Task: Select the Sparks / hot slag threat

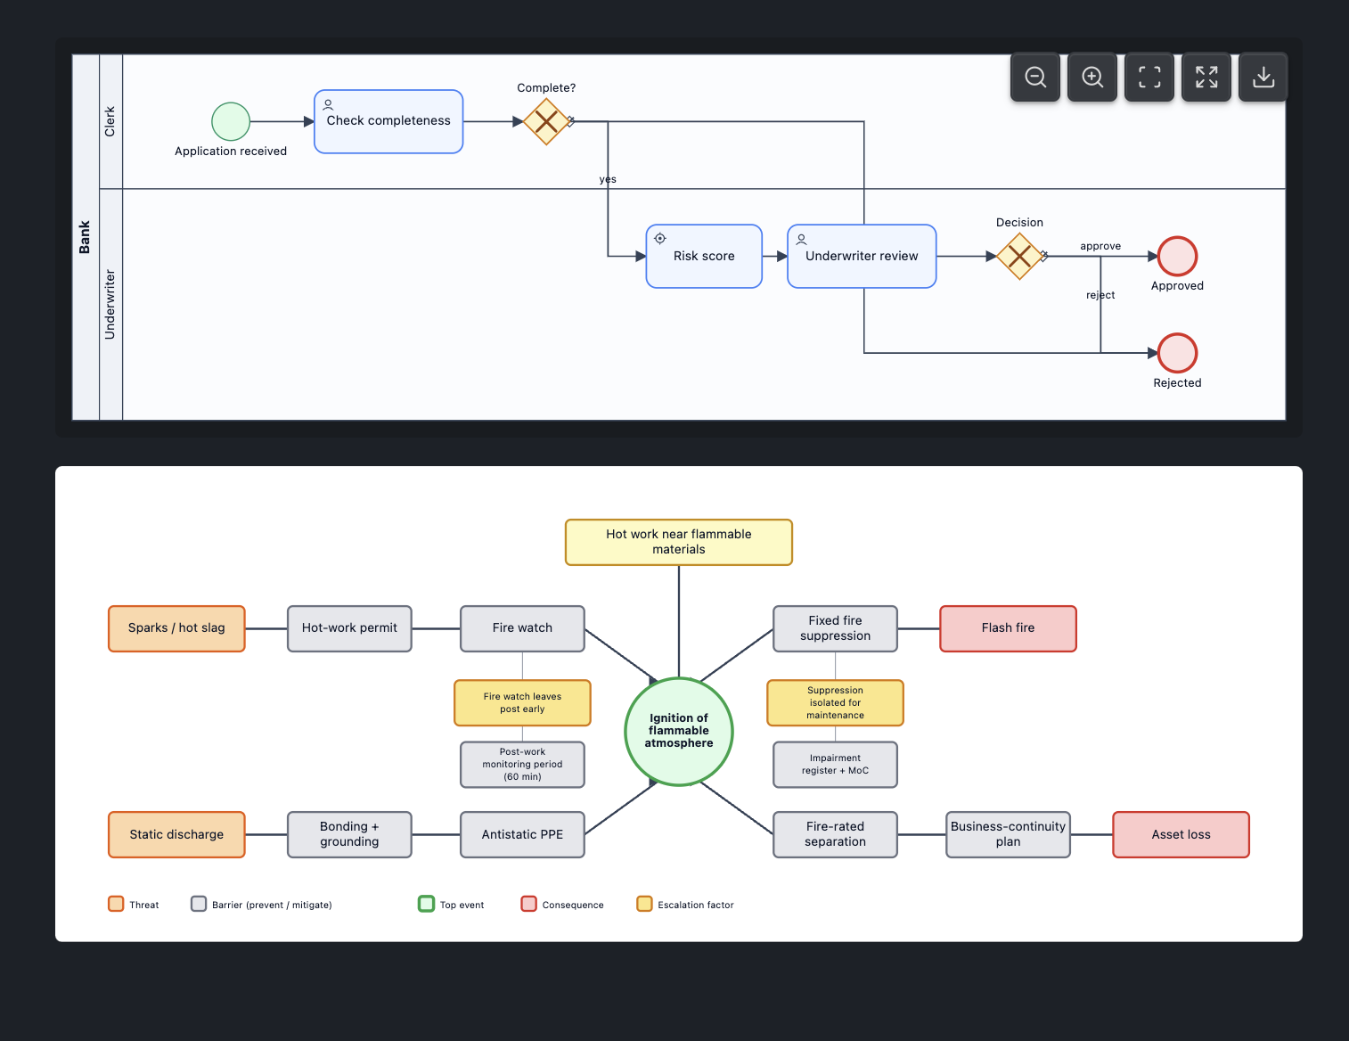Action: click(176, 628)
